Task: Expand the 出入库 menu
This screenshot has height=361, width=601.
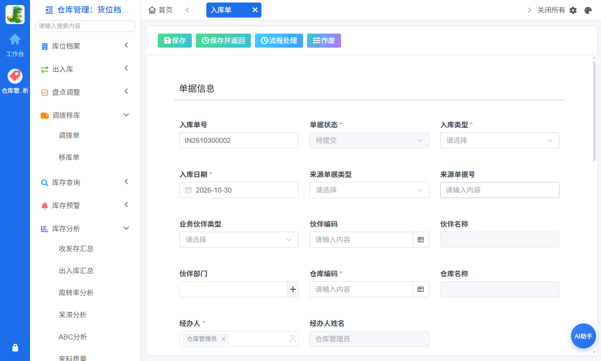Action: click(85, 69)
